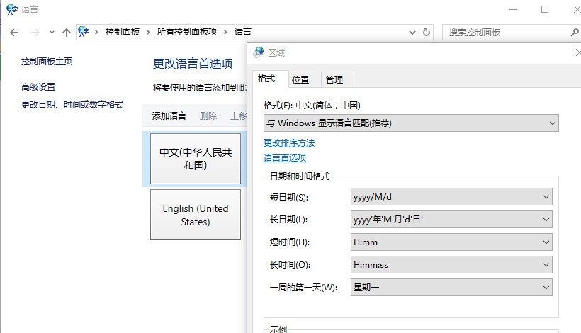
Task: Click the 添加语言 toolbar button
Action: [x=169, y=115]
